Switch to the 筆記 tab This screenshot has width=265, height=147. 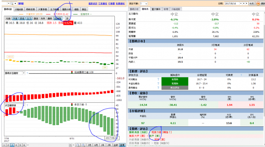[x=84, y=10]
